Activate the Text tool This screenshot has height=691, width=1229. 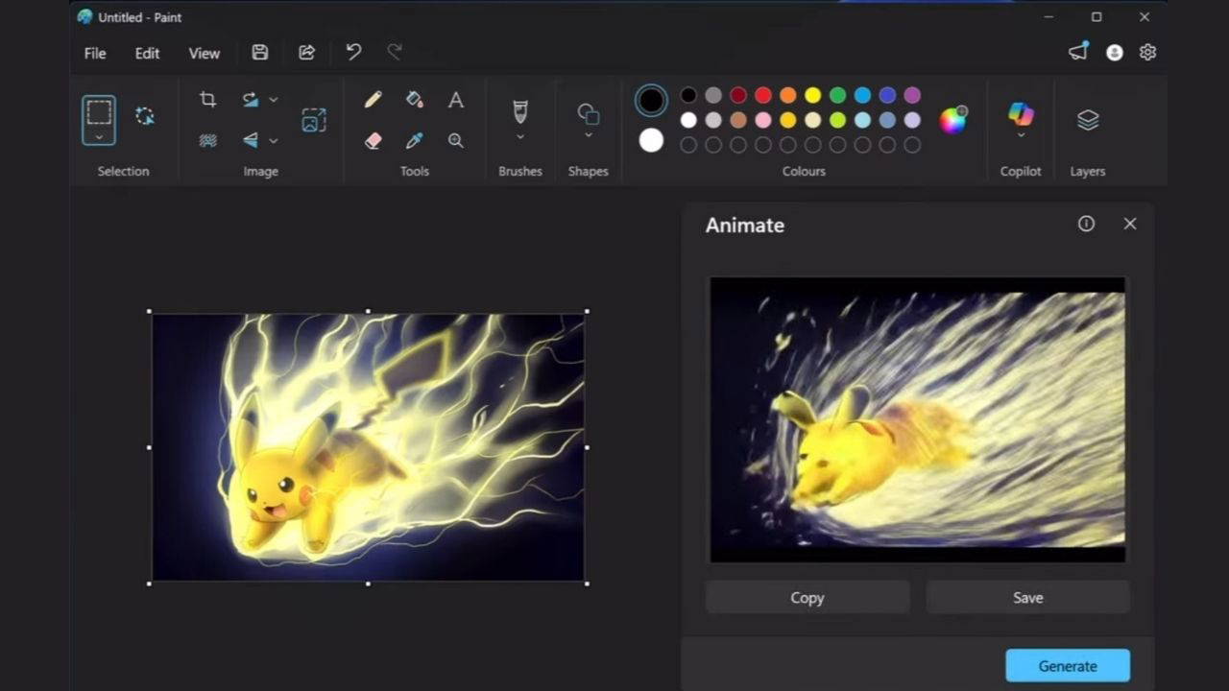click(x=456, y=100)
